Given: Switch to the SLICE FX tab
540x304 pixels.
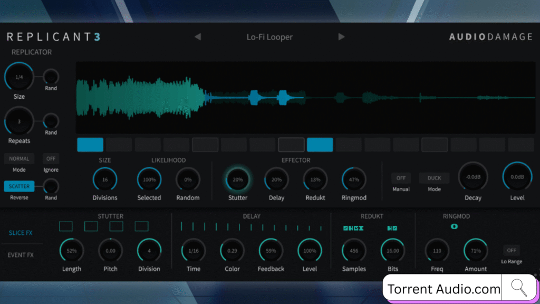Looking at the screenshot, I should (x=21, y=233).
